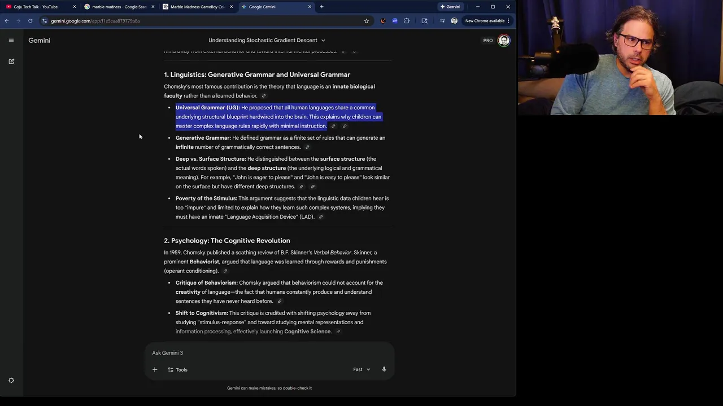Click the address bar URL gemini.google.com

pyautogui.click(x=95, y=21)
